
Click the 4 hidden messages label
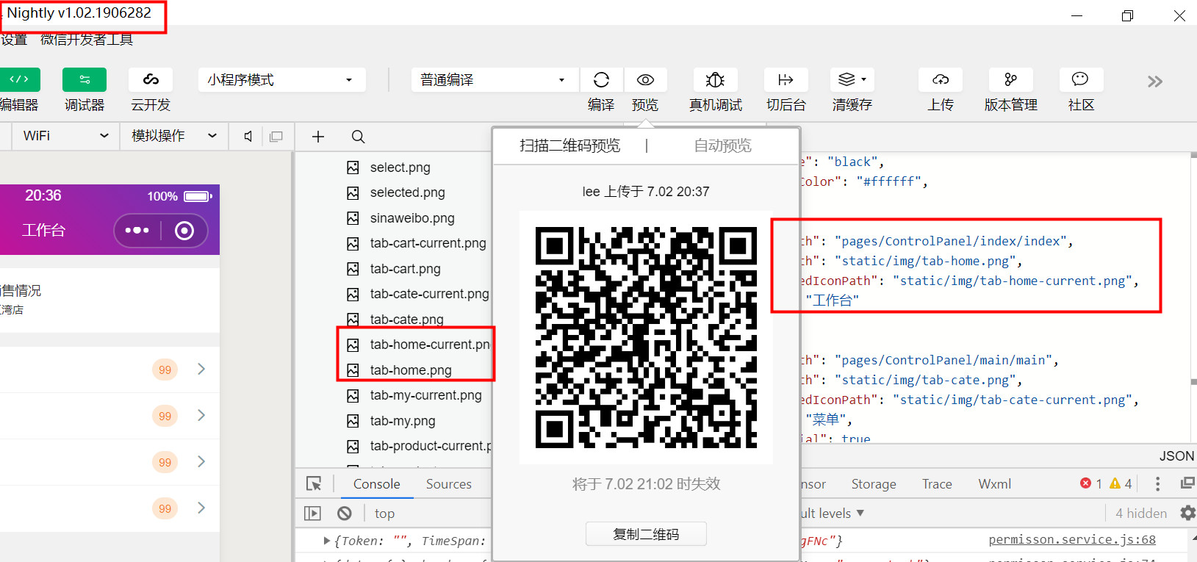(x=1141, y=514)
